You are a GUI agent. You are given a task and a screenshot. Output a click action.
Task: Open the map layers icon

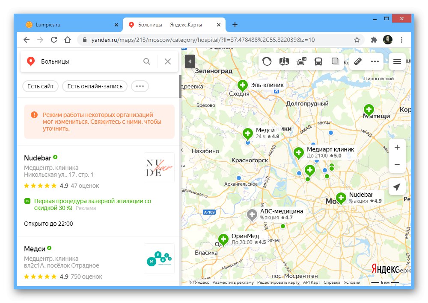coord(335,61)
